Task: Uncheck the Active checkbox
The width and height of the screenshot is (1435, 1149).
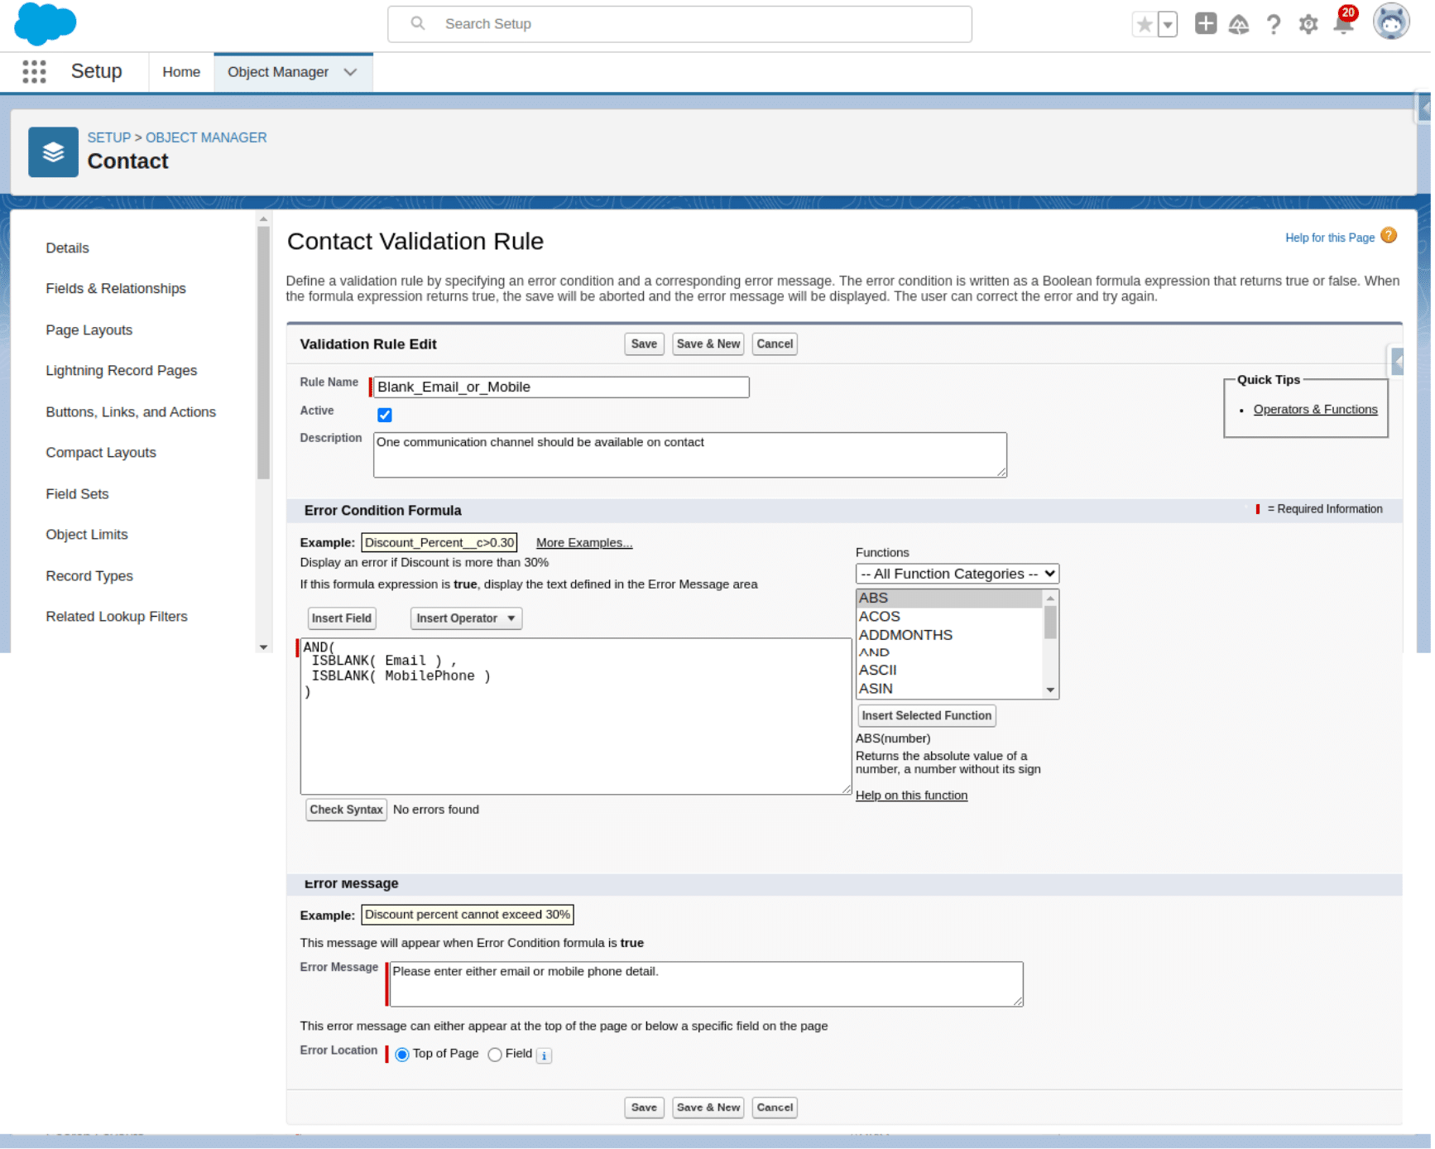Action: 385,415
